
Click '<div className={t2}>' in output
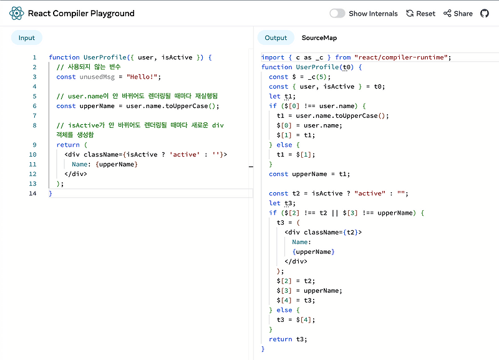point(323,232)
